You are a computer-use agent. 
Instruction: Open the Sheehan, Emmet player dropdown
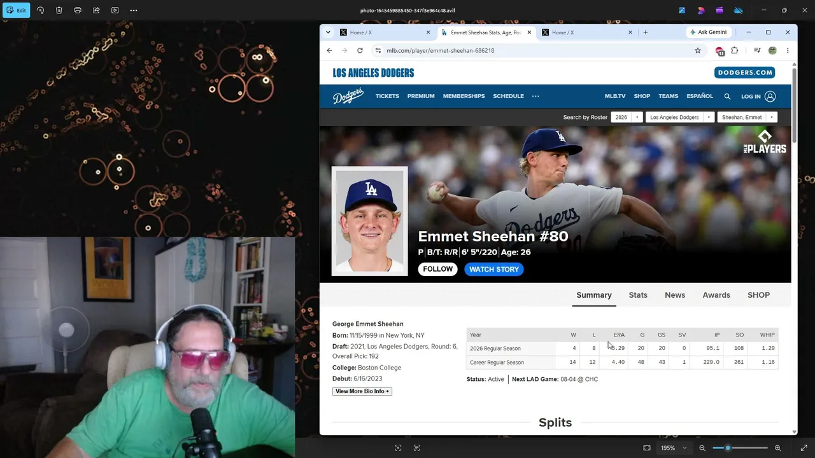pos(747,117)
